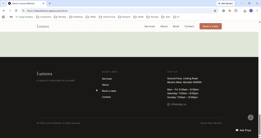Open the Investments bookmark folder
This screenshot has height=138, width=261.
[44, 17]
